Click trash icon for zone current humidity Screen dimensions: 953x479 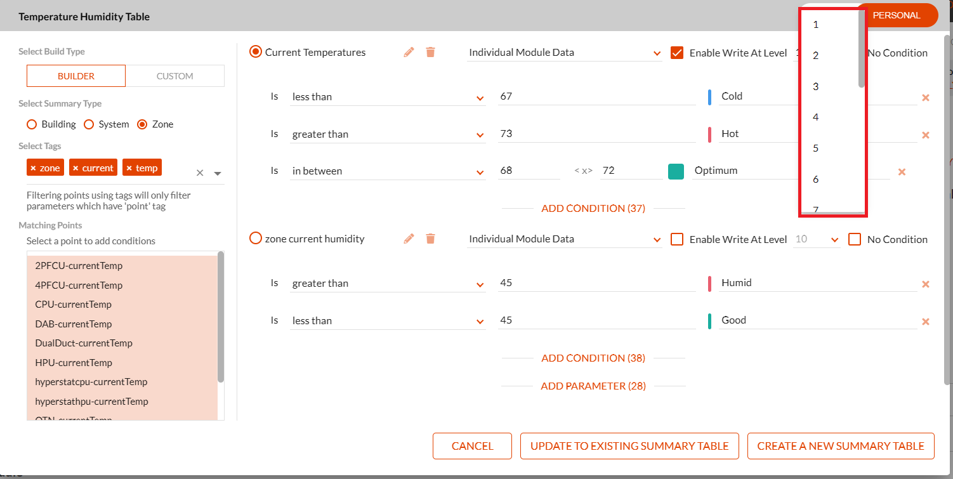click(430, 239)
